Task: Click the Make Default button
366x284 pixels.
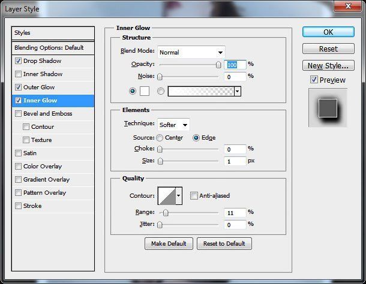Action: (169, 244)
